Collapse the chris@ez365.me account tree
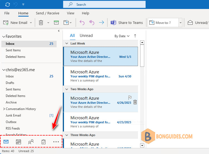The image size is (209, 154). 4,70
